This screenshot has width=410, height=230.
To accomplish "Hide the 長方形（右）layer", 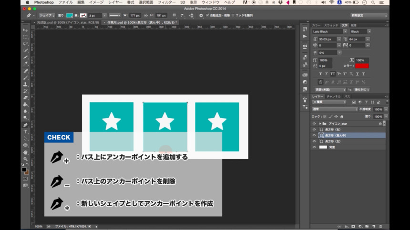I will (x=314, y=130).
